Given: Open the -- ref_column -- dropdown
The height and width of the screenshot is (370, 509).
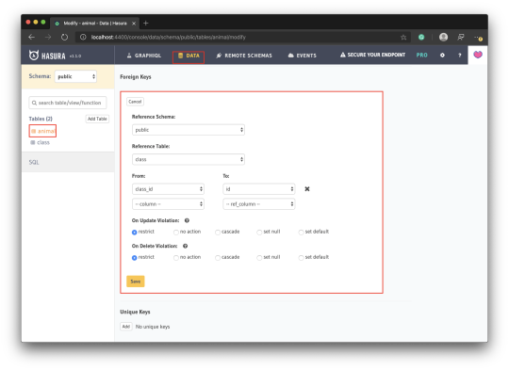Looking at the screenshot, I should pos(259,204).
